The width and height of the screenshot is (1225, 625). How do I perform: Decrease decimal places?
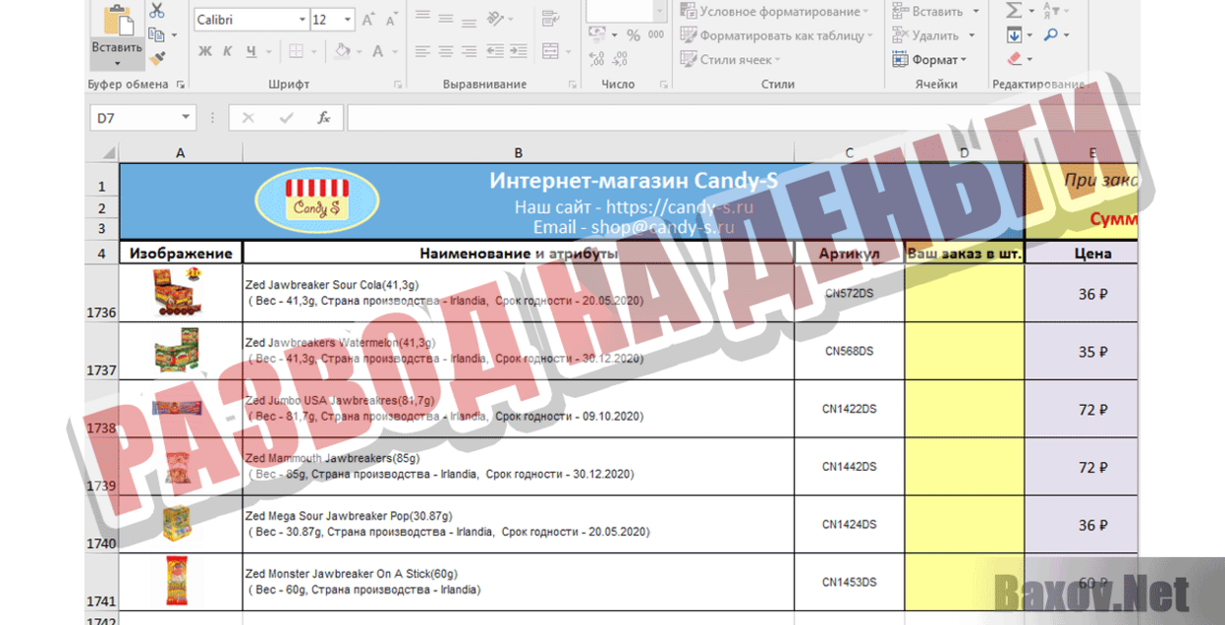(622, 59)
